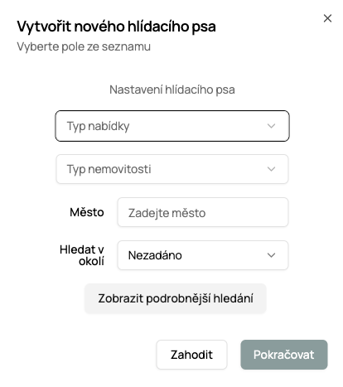Click the Vytvořit nového hlídacího psa title

click(116, 27)
